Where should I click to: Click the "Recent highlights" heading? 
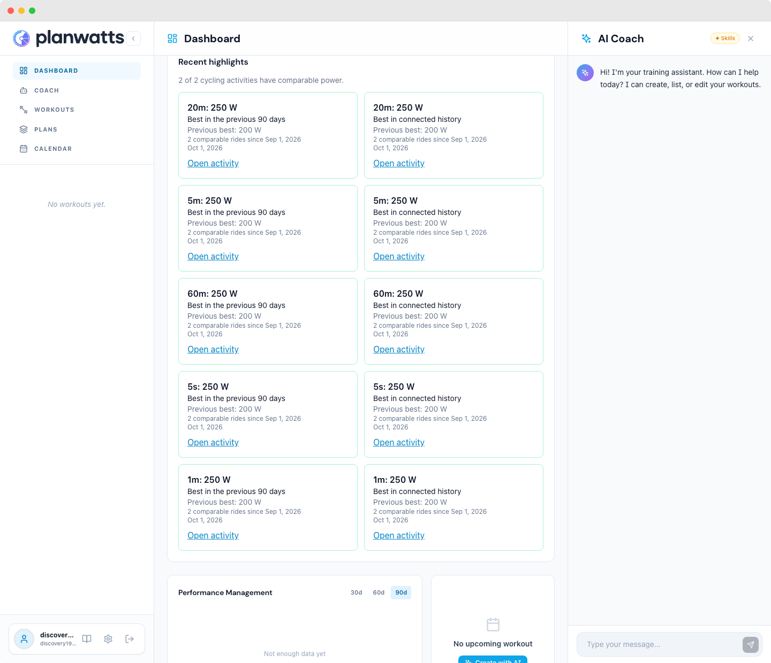[213, 62]
